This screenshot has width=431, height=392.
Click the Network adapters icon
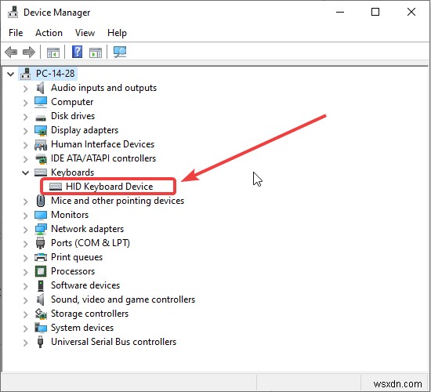point(41,229)
